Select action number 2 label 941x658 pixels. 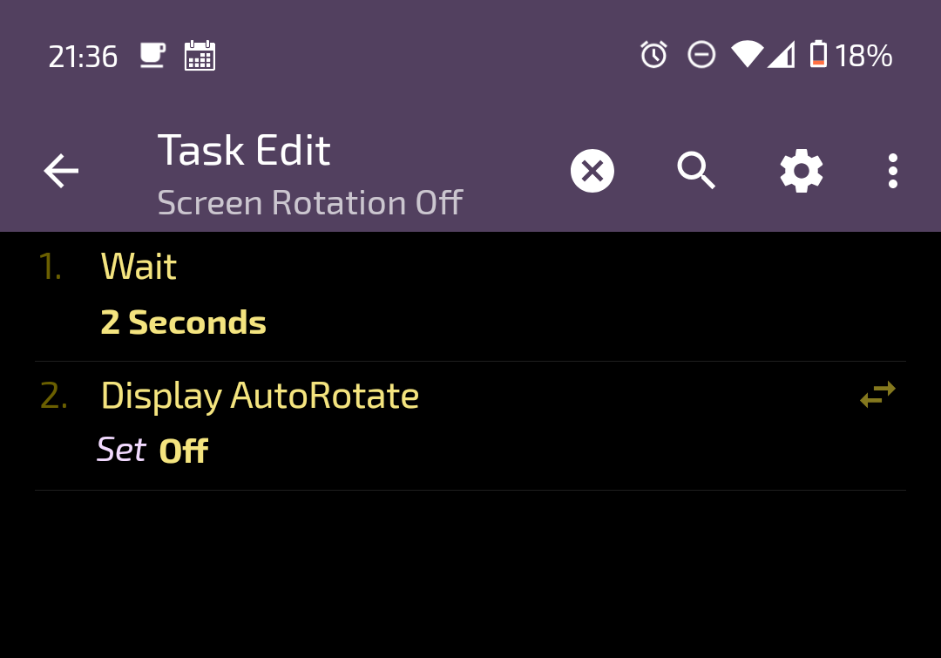click(53, 396)
